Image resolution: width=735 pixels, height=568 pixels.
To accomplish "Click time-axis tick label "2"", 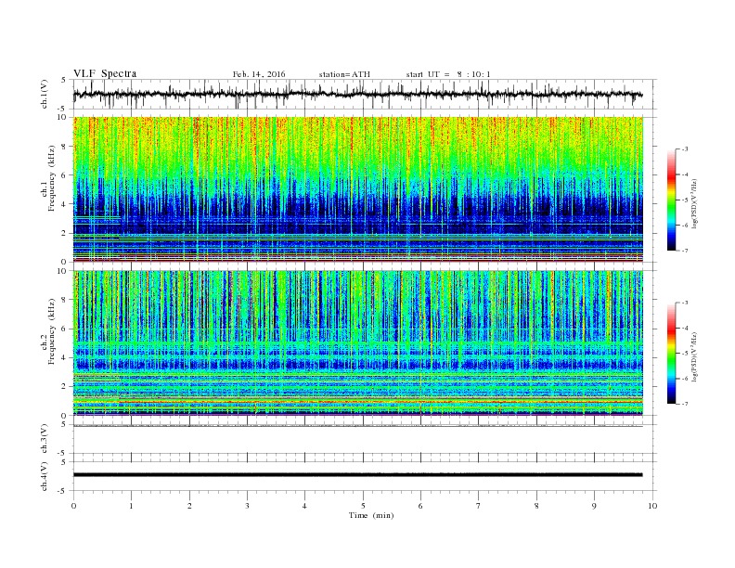I will point(190,506).
